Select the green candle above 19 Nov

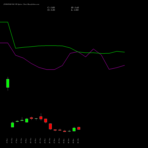click(x=27, y=120)
